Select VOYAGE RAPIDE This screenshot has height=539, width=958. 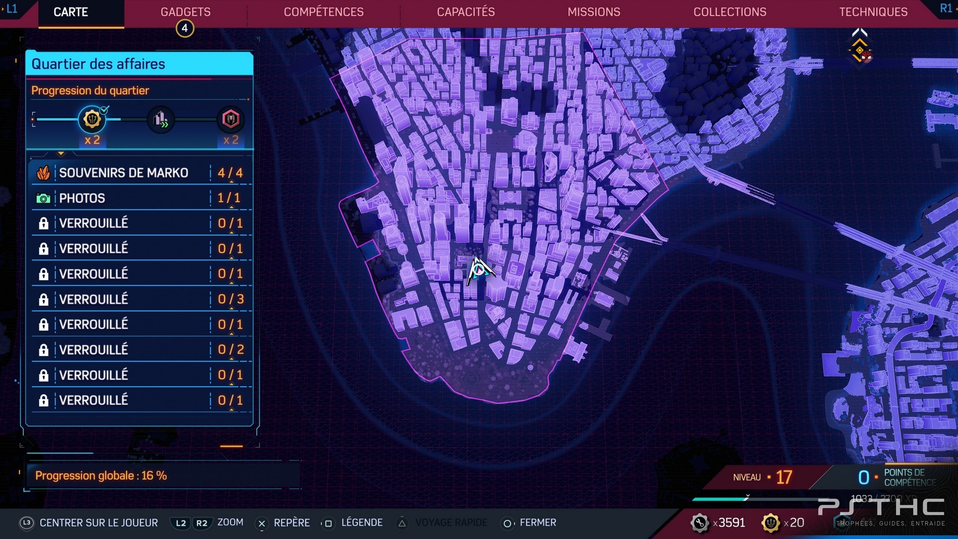click(x=452, y=523)
